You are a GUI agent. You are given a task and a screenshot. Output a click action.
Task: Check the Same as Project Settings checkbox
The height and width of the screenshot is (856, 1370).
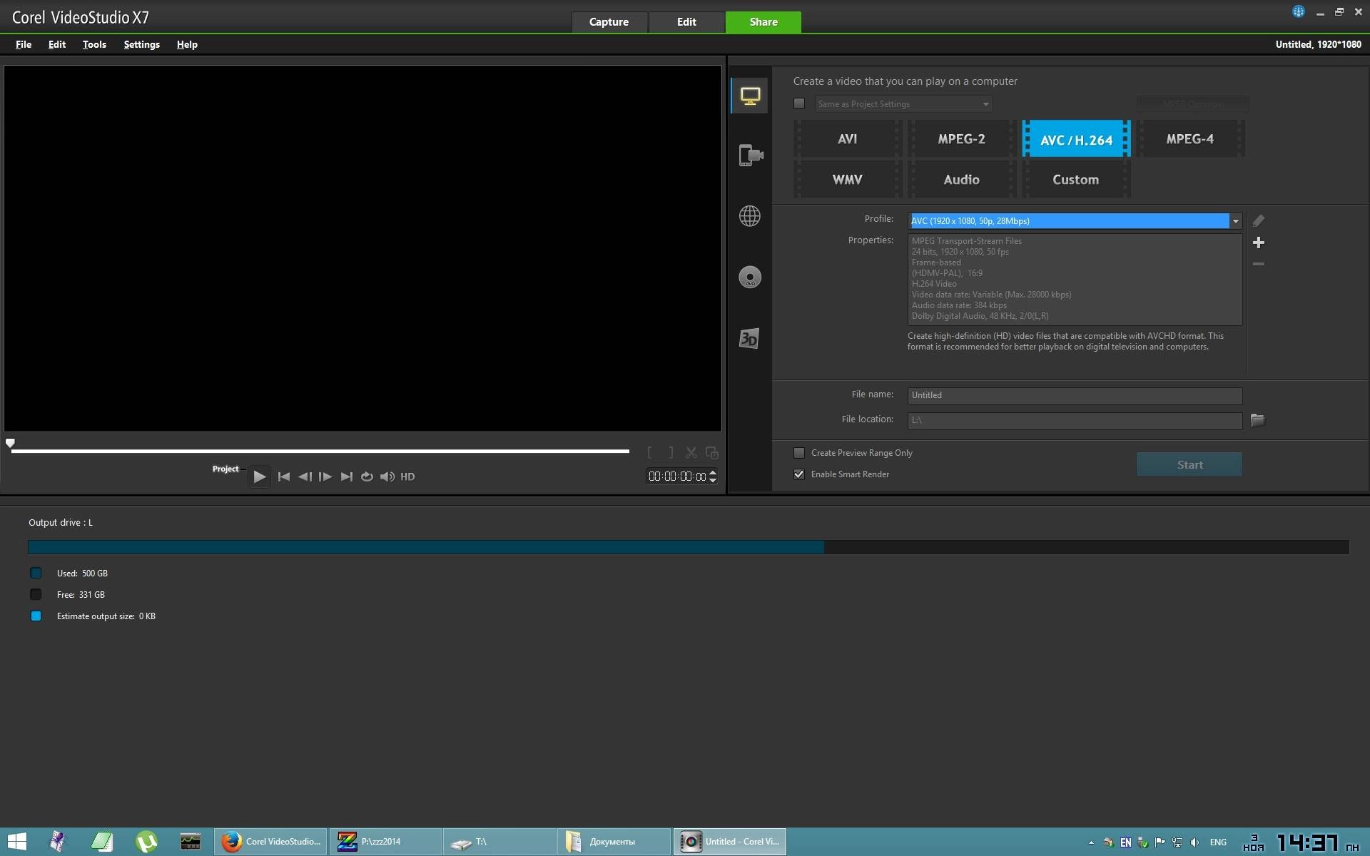coord(799,103)
